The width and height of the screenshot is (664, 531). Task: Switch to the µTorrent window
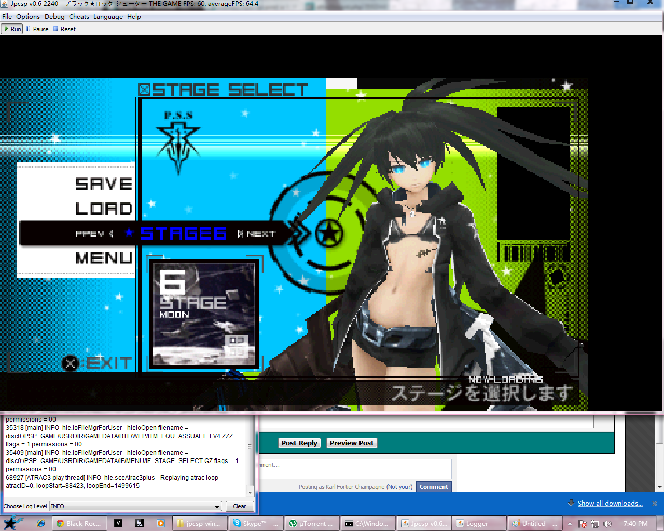tap(312, 523)
